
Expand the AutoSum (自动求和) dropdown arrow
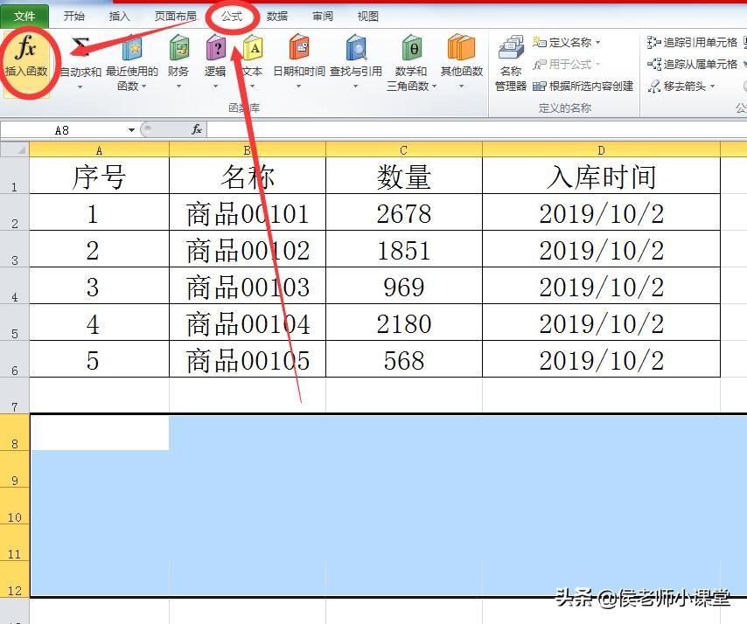click(80, 87)
